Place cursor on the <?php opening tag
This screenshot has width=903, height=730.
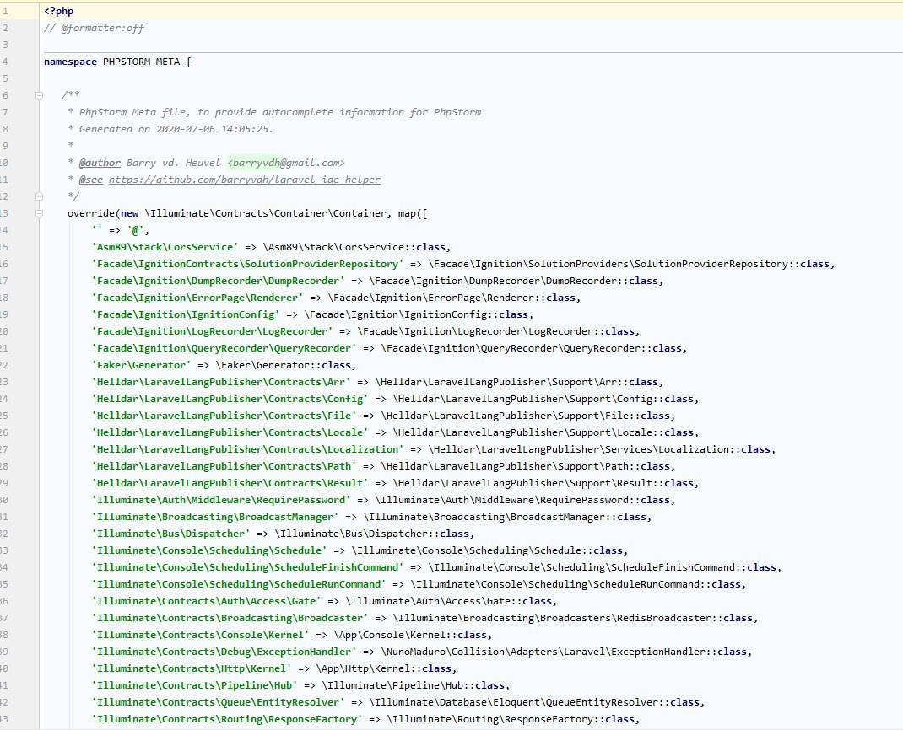click(59, 11)
